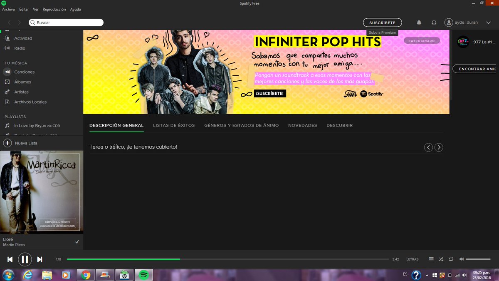Open the notifications bell icon

[x=419, y=22]
